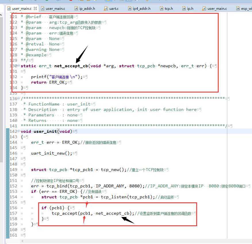This screenshot has height=244, width=252.
Task: Click the @brief tag on line 121
Action: (x=33, y=17)
